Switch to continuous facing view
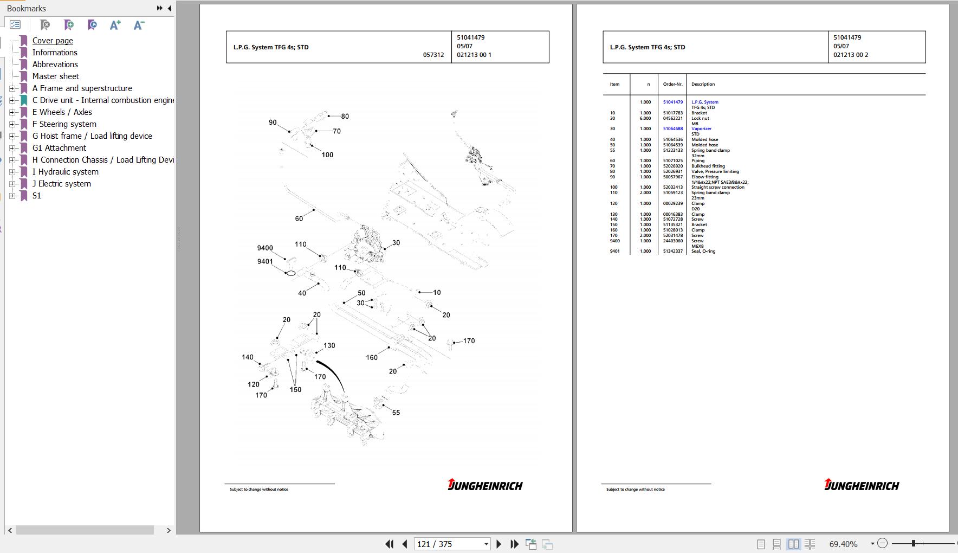 (810, 544)
